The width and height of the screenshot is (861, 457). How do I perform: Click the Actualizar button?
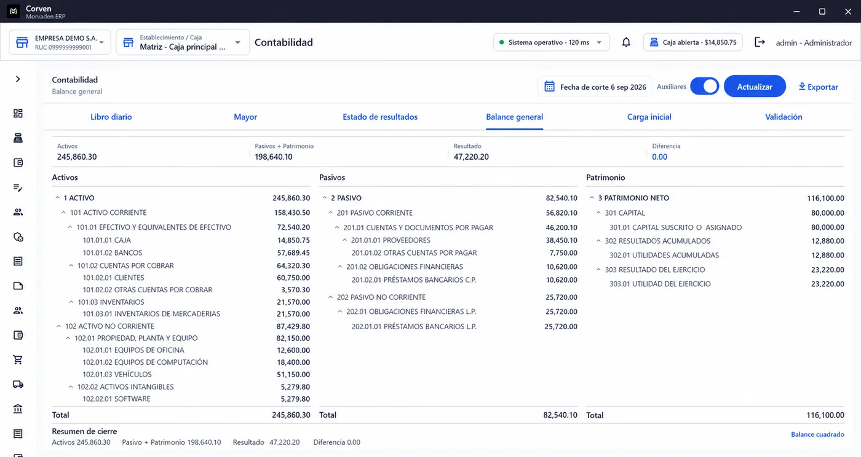[755, 87]
